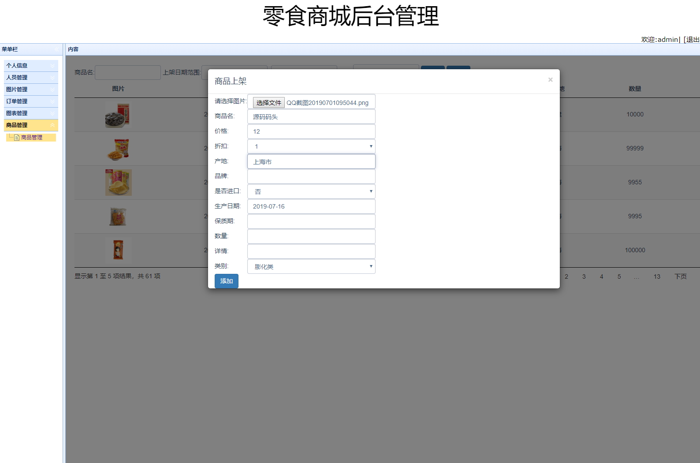Collapse the 菜单栏 panel using its arrow
Screen dimensions: 700x463
[x=57, y=49]
